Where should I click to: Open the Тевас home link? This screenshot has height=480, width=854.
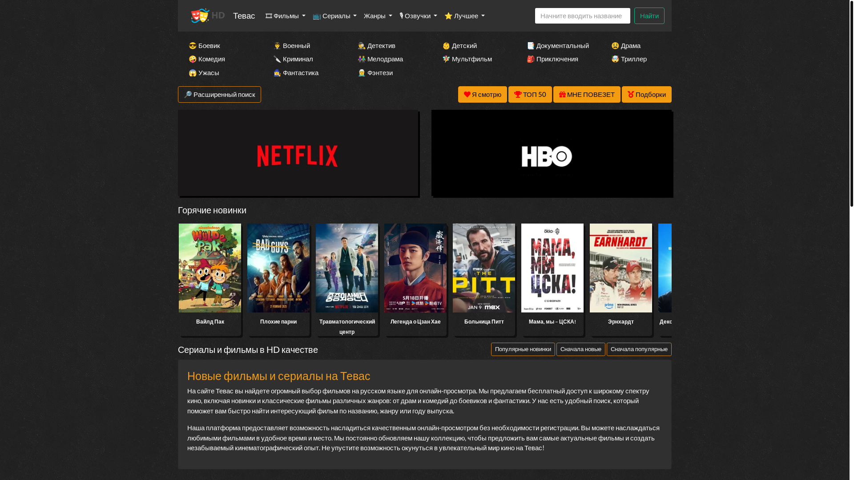[244, 16]
